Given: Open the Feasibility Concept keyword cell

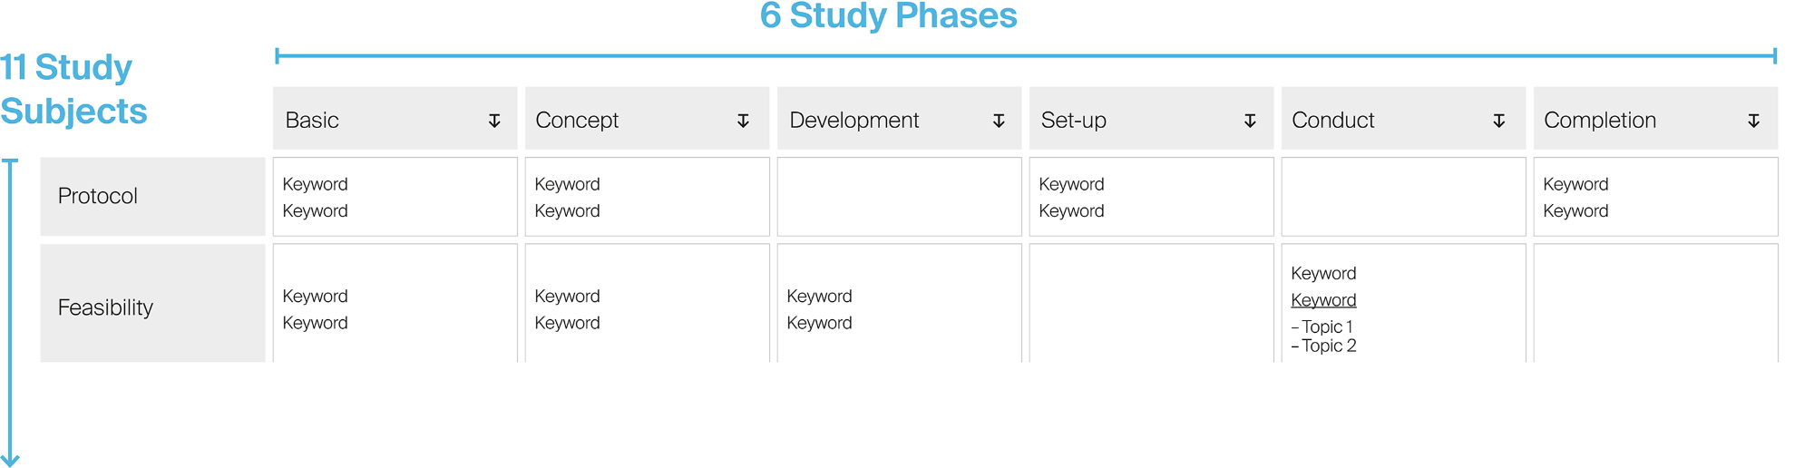Looking at the screenshot, I should (x=648, y=304).
